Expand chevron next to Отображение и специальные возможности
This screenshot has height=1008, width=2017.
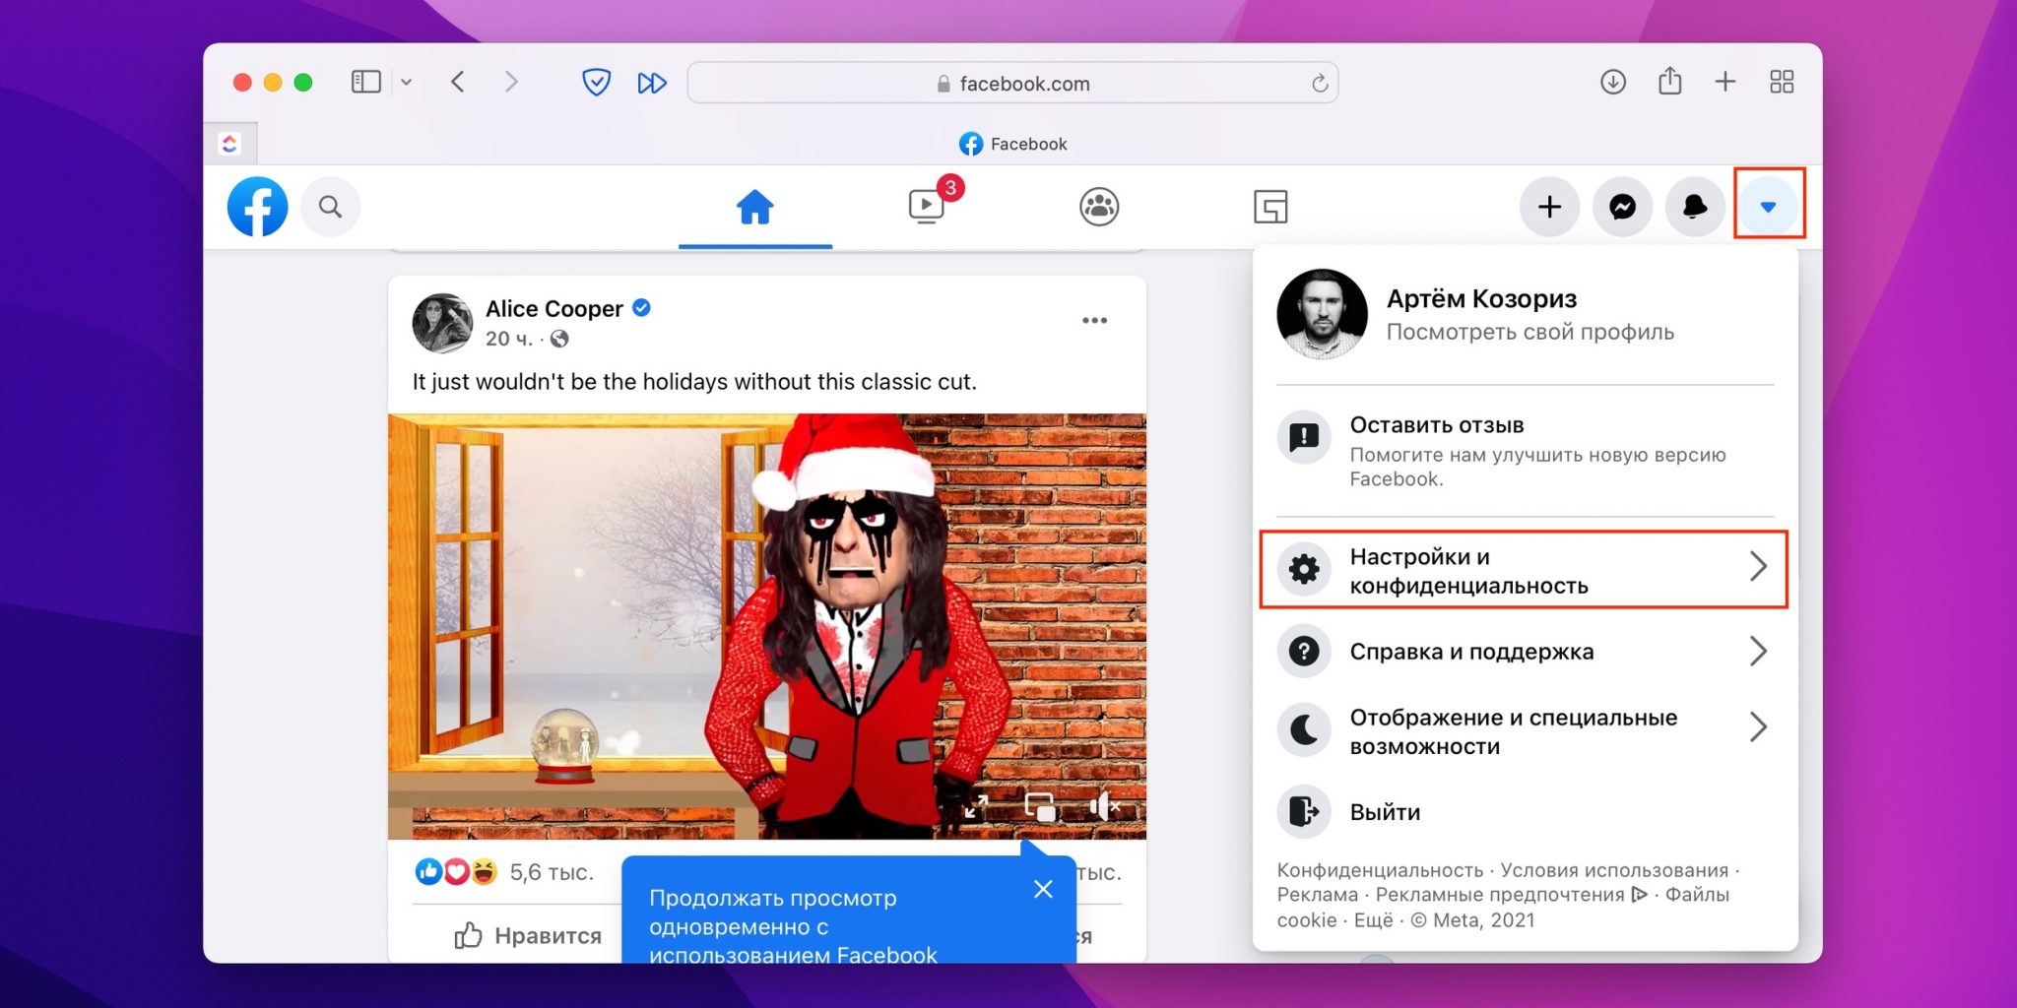point(1758,726)
